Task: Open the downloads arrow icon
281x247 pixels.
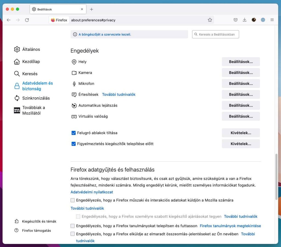Action: click(245, 20)
